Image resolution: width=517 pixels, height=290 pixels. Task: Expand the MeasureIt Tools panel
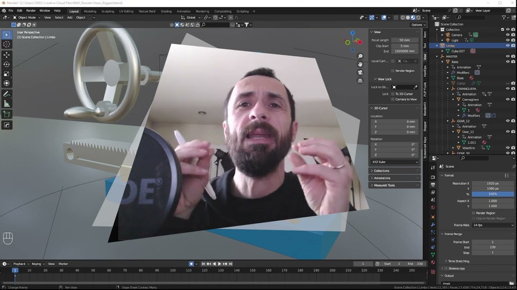coord(384,185)
